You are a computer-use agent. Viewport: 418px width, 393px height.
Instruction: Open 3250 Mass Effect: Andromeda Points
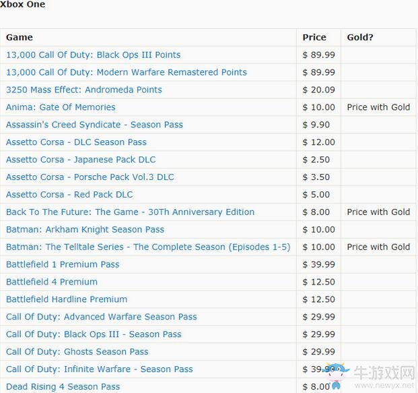(x=84, y=90)
